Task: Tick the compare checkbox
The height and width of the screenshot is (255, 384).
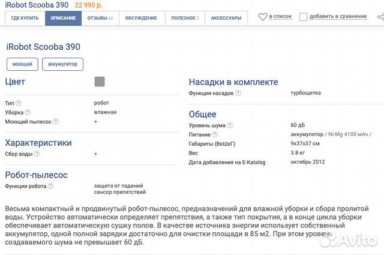Action: click(x=303, y=17)
